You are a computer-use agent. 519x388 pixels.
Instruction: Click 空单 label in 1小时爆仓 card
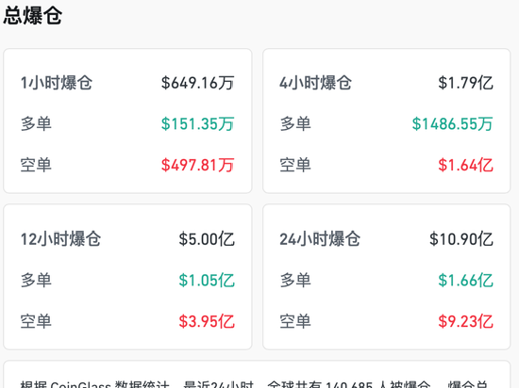36,165
